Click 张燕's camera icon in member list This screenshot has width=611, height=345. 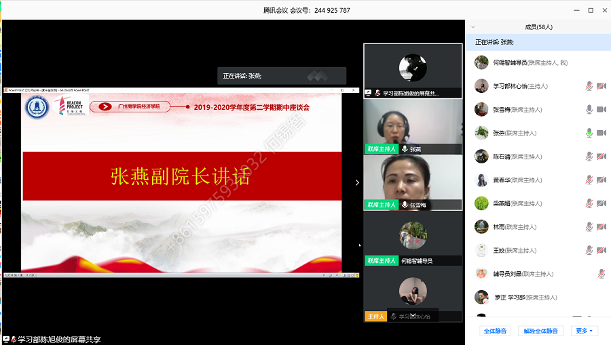(601, 133)
